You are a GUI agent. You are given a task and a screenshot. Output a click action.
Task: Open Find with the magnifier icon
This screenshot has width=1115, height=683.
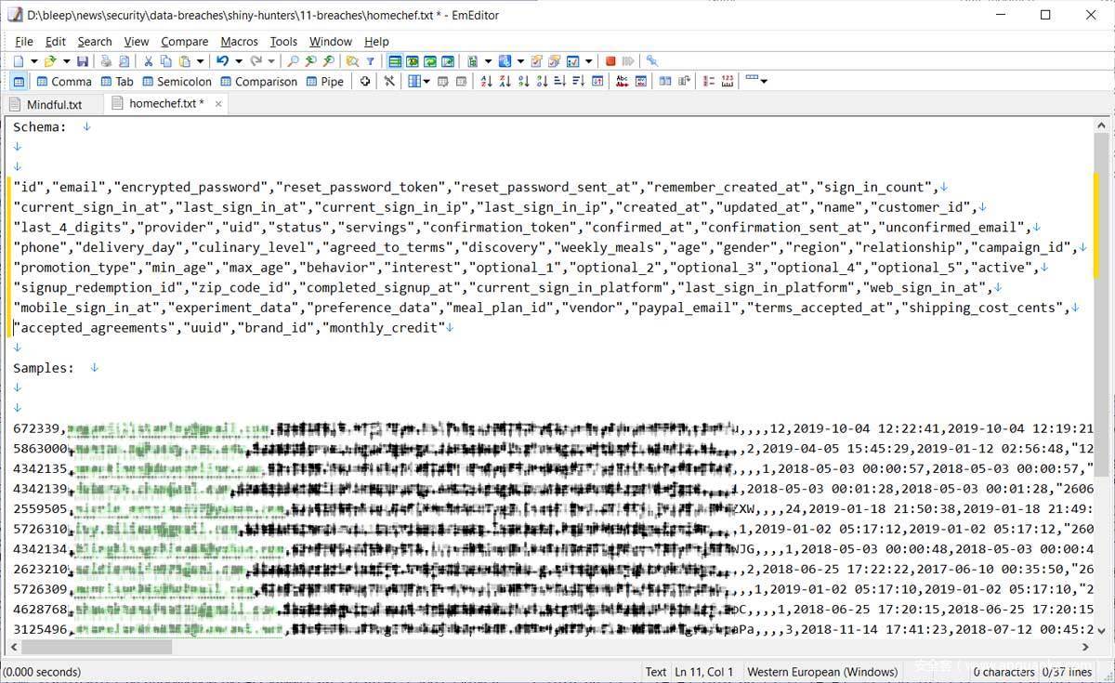pyautogui.click(x=293, y=61)
